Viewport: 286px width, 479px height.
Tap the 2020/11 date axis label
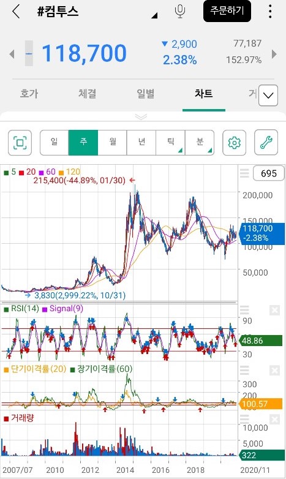coord(255,470)
